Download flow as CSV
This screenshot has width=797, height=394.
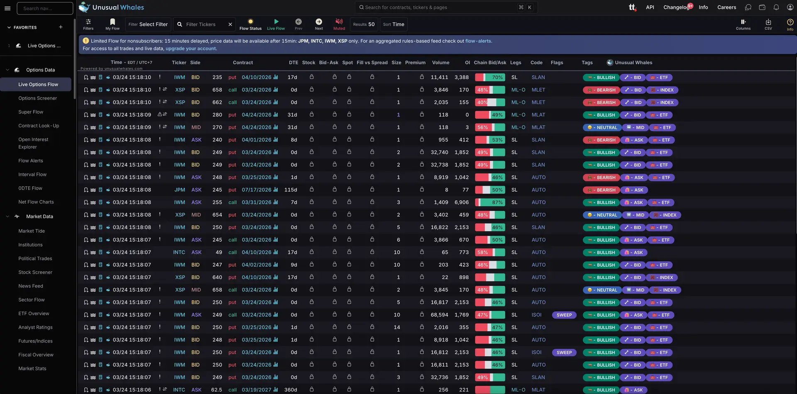point(768,24)
